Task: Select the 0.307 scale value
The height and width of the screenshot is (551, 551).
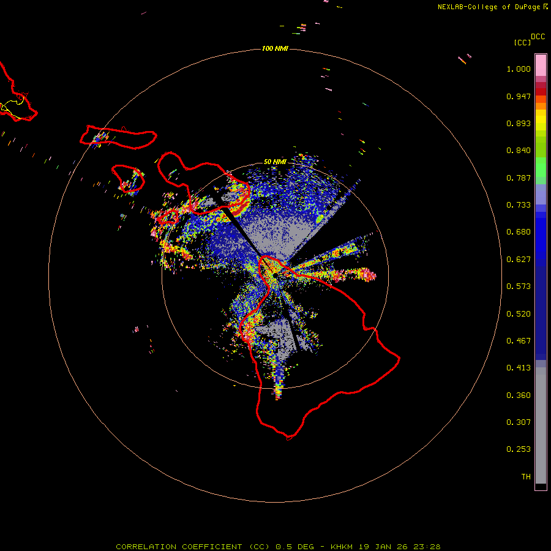Action: pos(519,422)
